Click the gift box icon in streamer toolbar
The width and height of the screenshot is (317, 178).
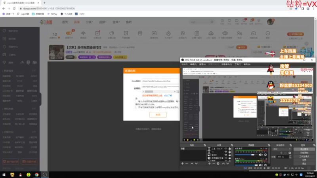coord(140,33)
